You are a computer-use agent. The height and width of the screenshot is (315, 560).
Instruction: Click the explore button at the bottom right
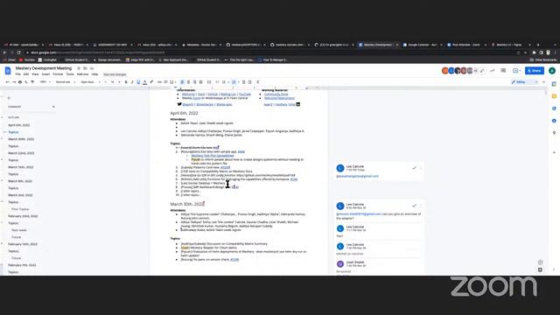[540, 270]
